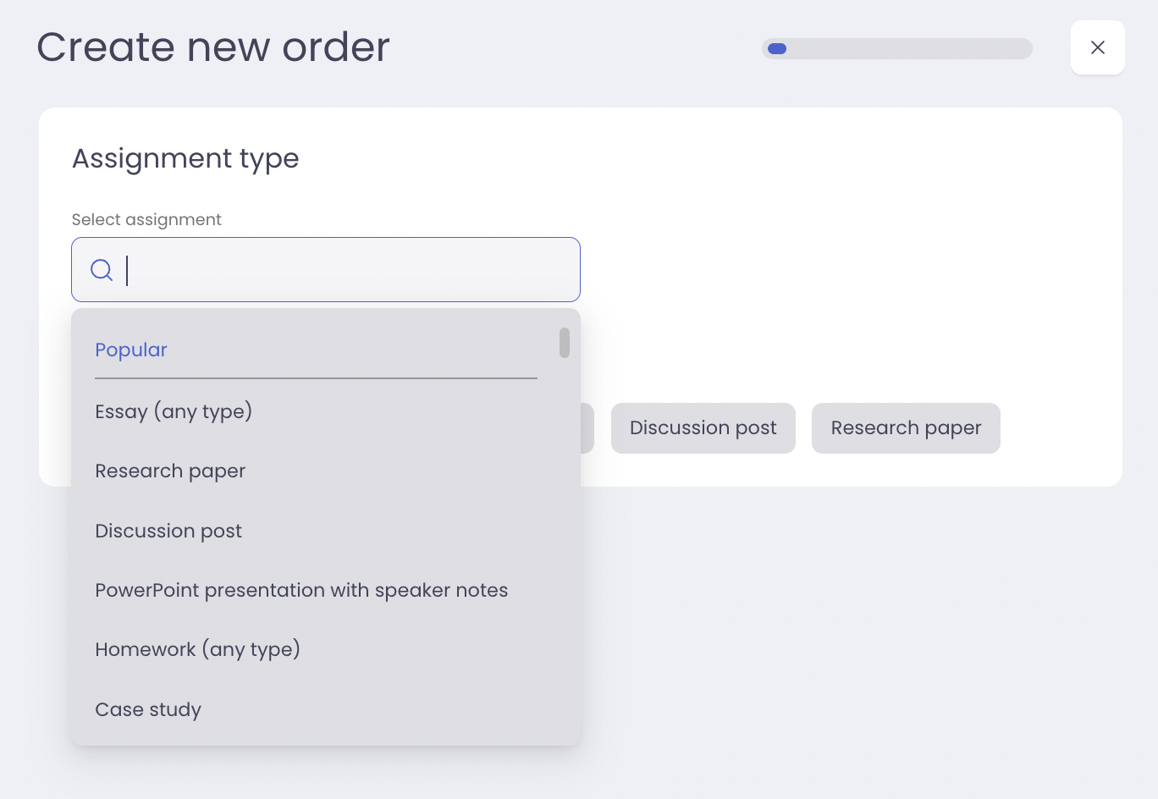Choose PowerPoint presentation with speaker notes
The image size is (1158, 799).
click(x=301, y=590)
